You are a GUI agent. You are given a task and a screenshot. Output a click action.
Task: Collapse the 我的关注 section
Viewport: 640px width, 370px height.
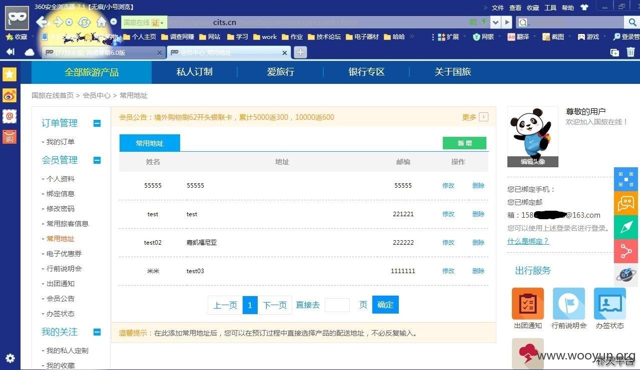pyautogui.click(x=97, y=332)
